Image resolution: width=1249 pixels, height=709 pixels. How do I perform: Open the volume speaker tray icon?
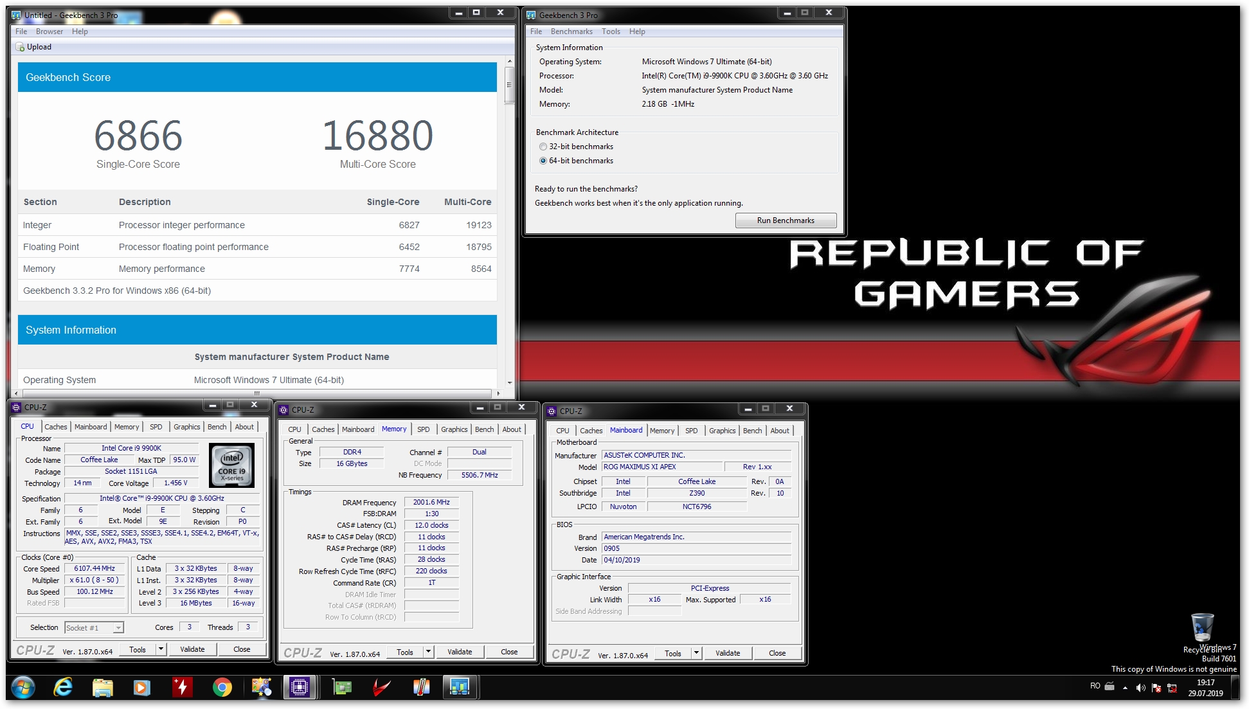coord(1140,687)
